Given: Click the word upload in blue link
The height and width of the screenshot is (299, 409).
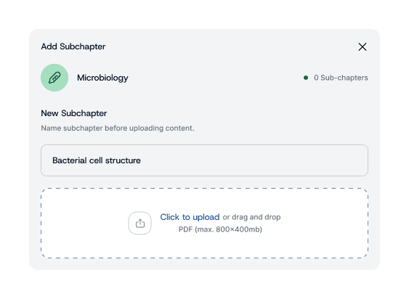Looking at the screenshot, I should click(x=206, y=217).
